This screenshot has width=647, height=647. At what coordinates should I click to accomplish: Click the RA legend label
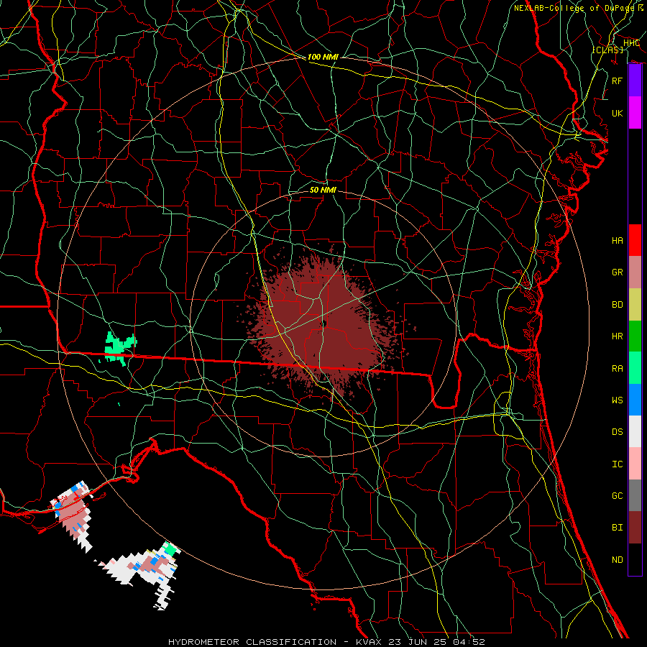[x=618, y=368]
